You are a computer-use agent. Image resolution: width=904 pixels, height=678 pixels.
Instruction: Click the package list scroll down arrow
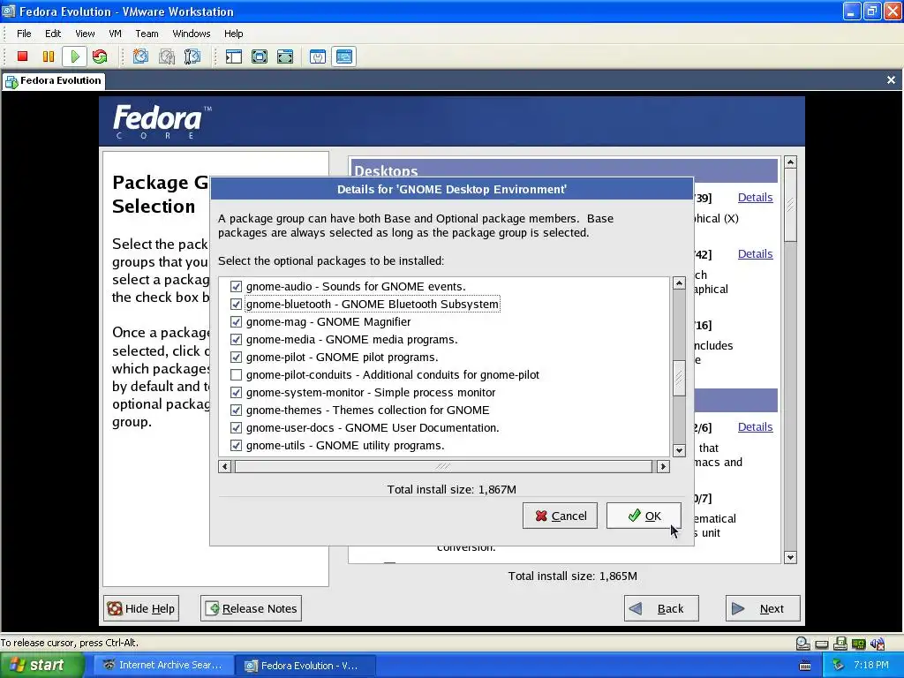679,450
